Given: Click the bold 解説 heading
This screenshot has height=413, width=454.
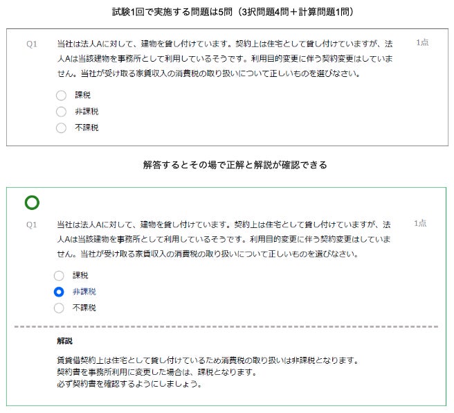Looking at the screenshot, I should (x=65, y=341).
